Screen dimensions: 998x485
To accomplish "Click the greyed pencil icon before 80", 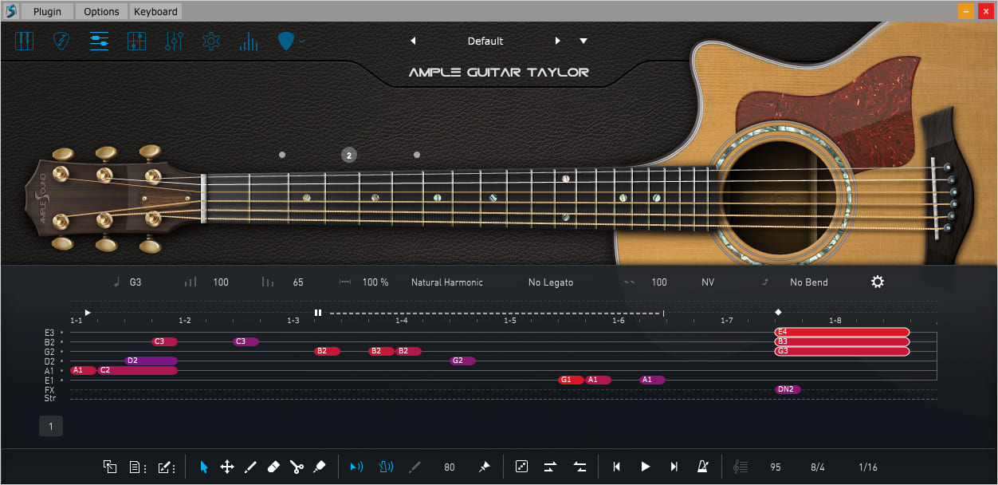I will pos(415,467).
